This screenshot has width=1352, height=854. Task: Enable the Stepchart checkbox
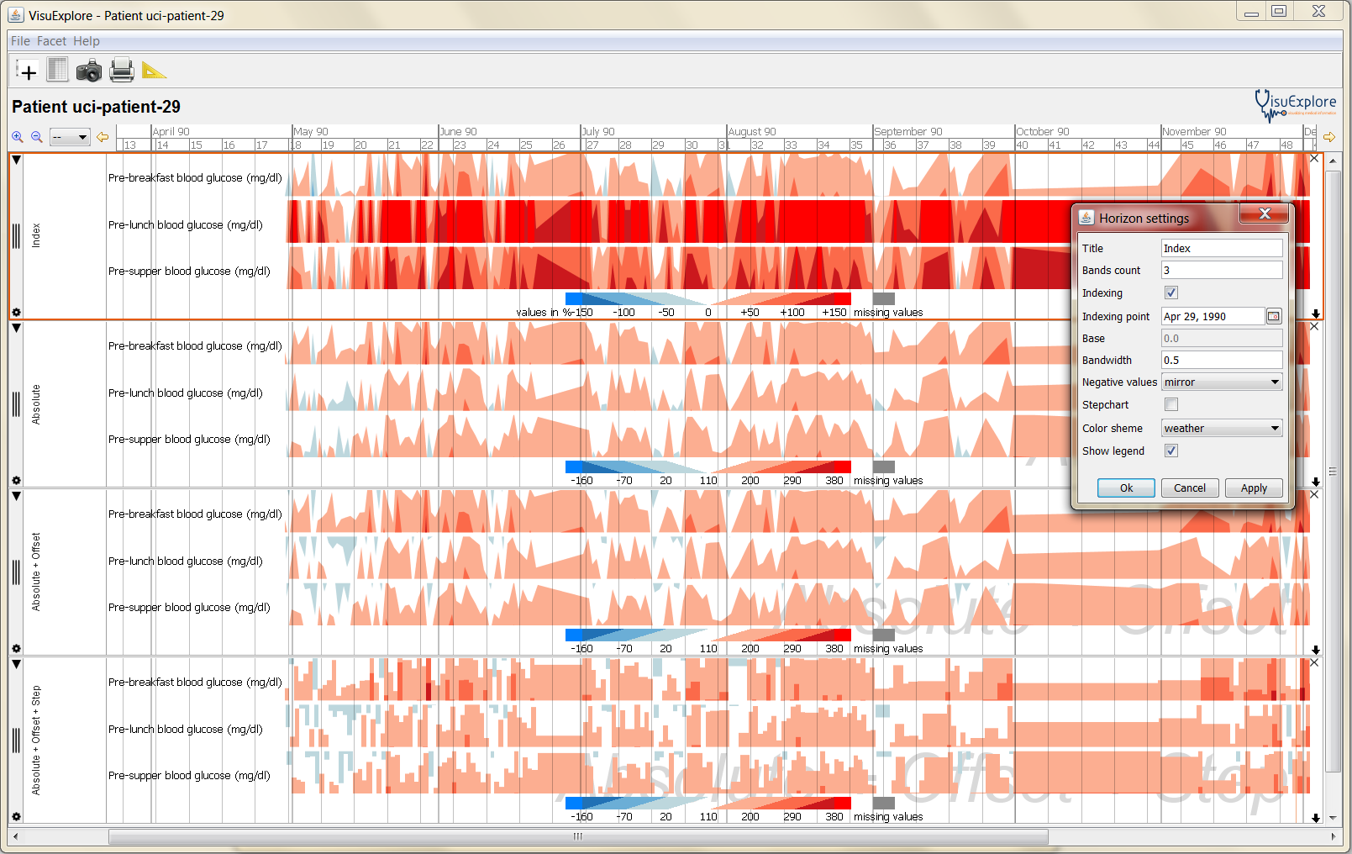pyautogui.click(x=1171, y=405)
